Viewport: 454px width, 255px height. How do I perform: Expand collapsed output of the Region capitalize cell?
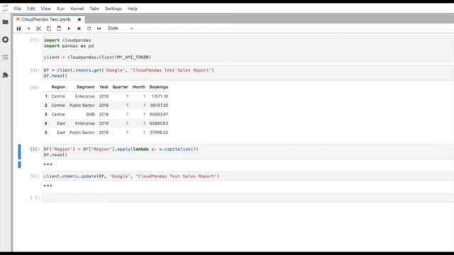pos(48,164)
